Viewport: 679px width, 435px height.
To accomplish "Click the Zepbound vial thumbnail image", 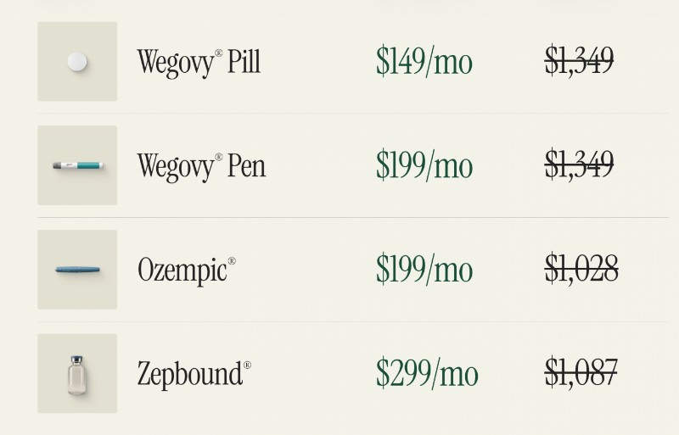I will tap(77, 373).
